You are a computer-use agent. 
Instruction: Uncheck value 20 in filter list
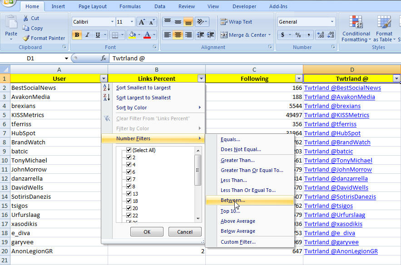(x=129, y=208)
